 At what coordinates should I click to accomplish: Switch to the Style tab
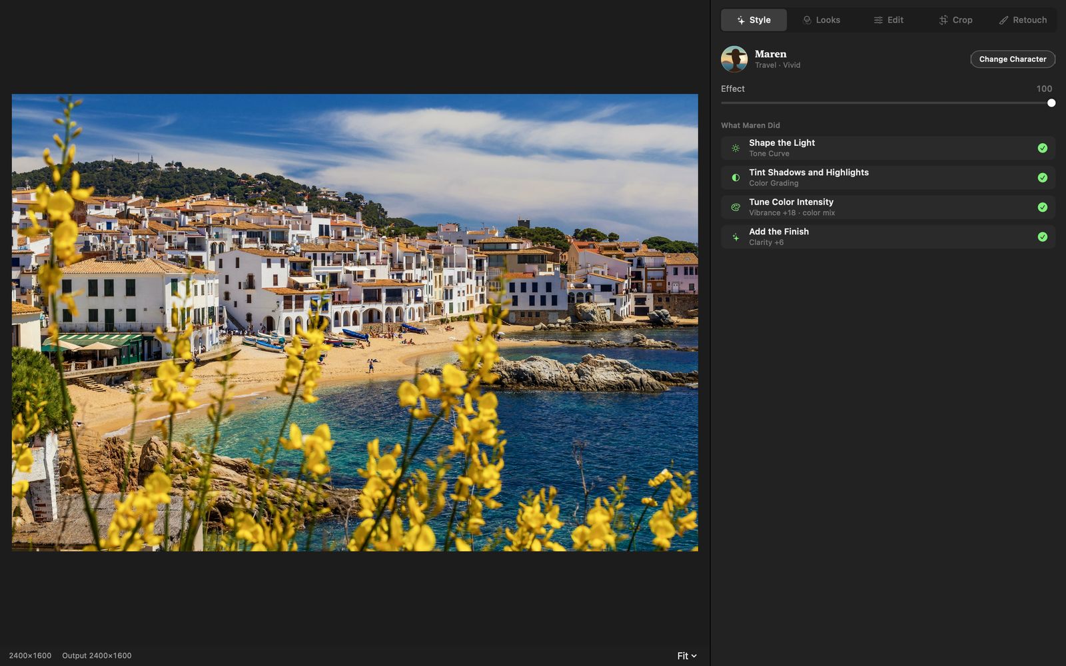click(754, 20)
